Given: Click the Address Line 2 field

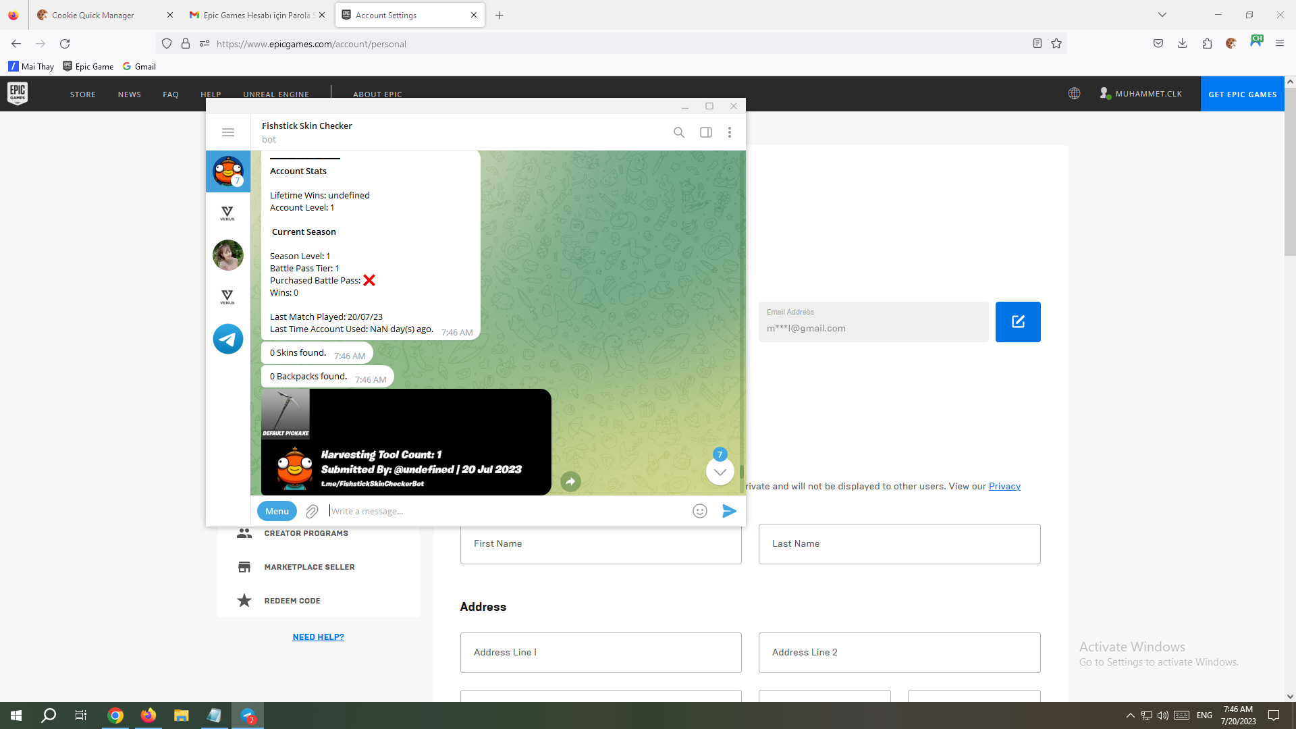Looking at the screenshot, I should pos(899,653).
